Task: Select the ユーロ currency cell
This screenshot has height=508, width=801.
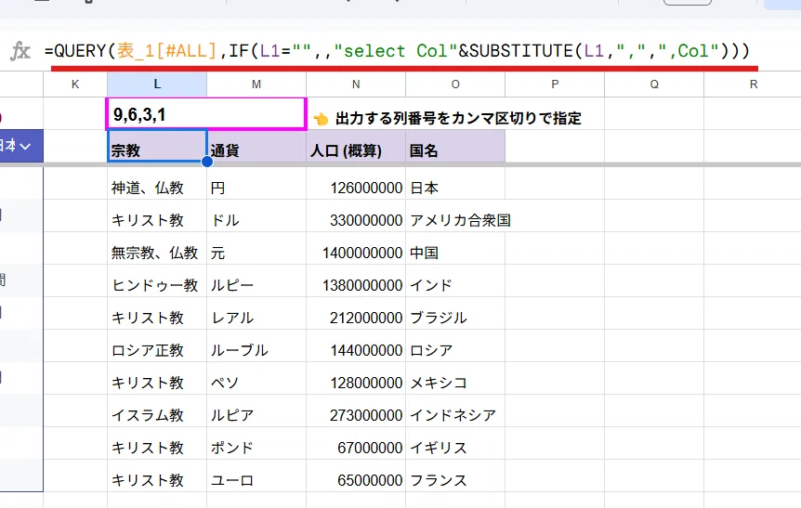Action: tap(256, 475)
